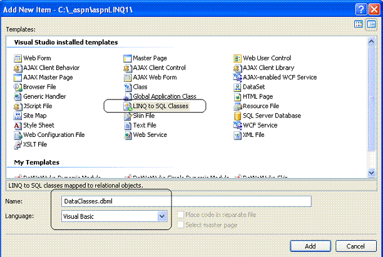Image resolution: width=383 pixels, height=257 pixels.
Task: Pick the AJAX Web Form icon
Action: point(128,78)
